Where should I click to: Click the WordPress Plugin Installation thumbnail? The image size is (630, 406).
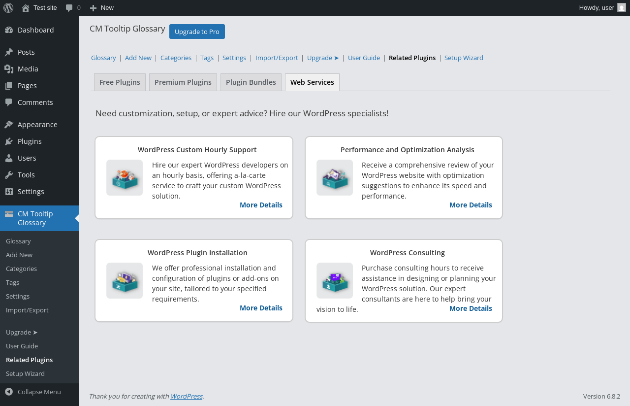pos(125,281)
